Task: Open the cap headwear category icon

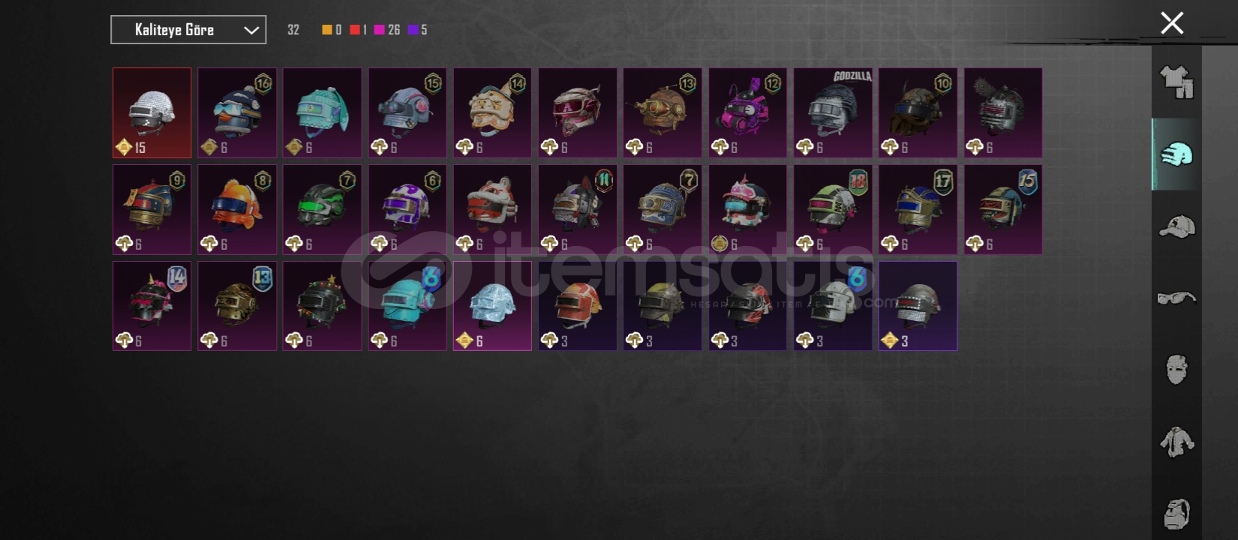Action: tap(1176, 226)
